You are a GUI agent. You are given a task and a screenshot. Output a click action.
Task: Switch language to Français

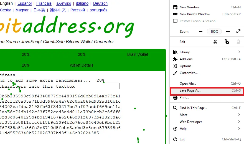(44, 3)
